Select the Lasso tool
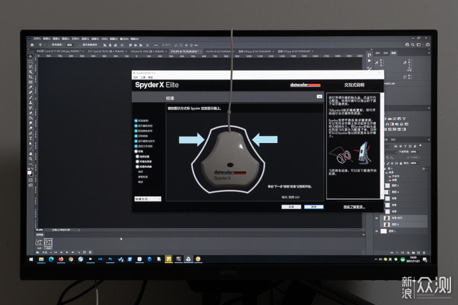This screenshot has height=305, width=458. pyautogui.click(x=31, y=67)
